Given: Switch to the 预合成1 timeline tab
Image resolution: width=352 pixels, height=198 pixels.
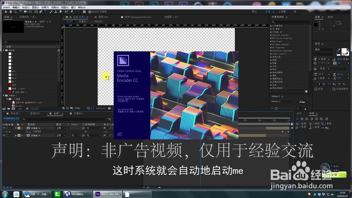Looking at the screenshot, I should (x=15, y=114).
